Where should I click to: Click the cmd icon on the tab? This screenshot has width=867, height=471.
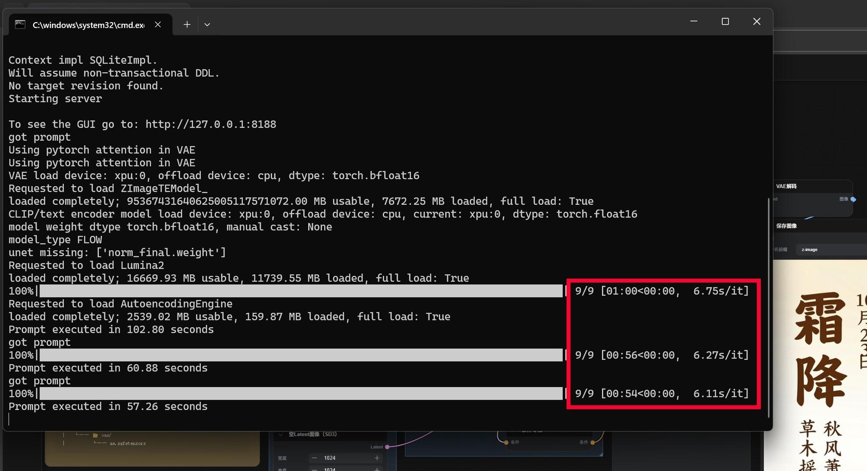click(x=20, y=25)
